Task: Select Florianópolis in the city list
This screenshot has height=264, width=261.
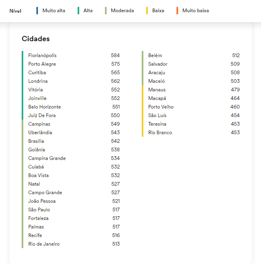Action: 42,55
